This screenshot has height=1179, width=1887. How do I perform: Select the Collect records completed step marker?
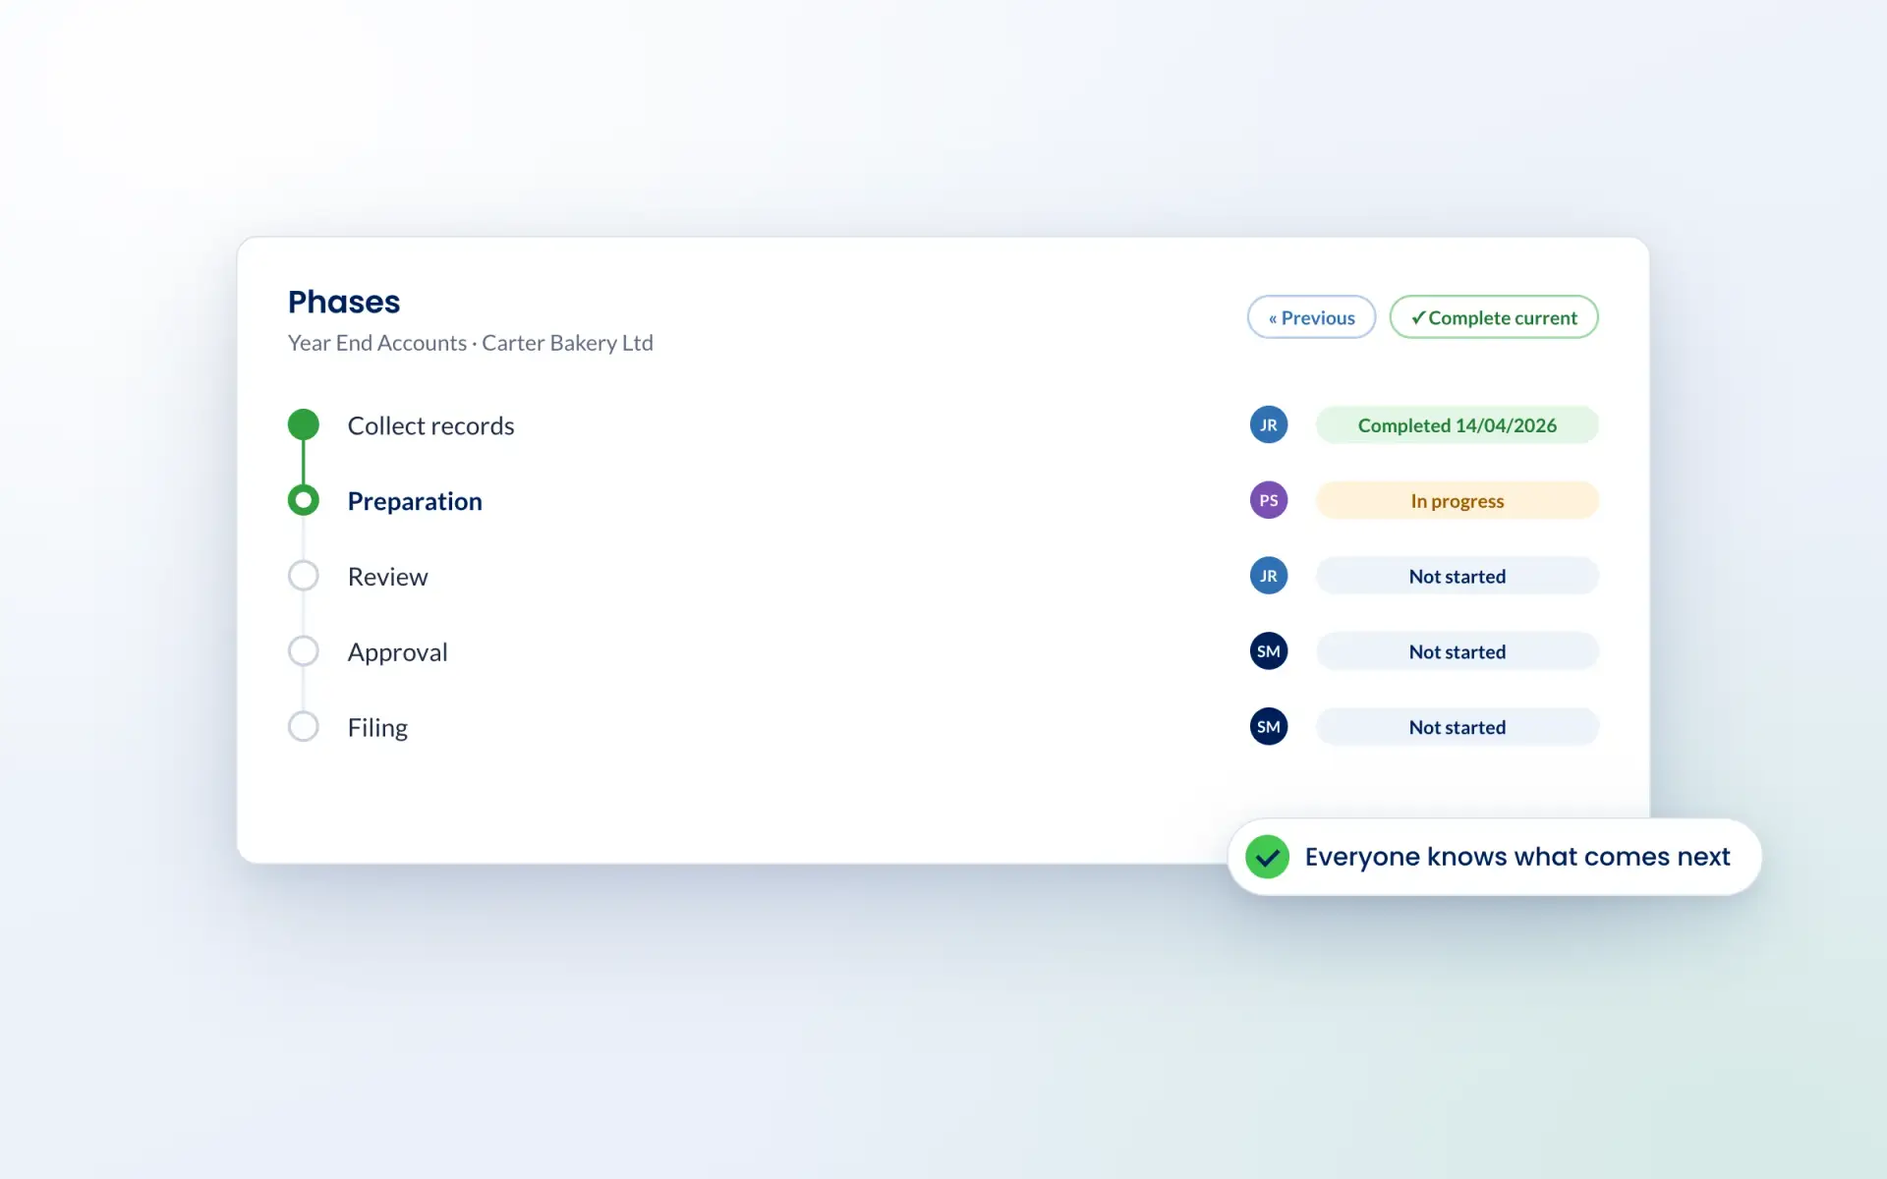click(x=303, y=424)
